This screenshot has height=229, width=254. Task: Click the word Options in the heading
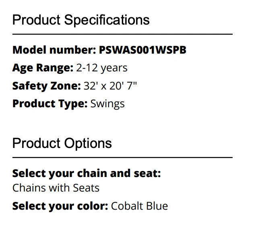pos(88,144)
